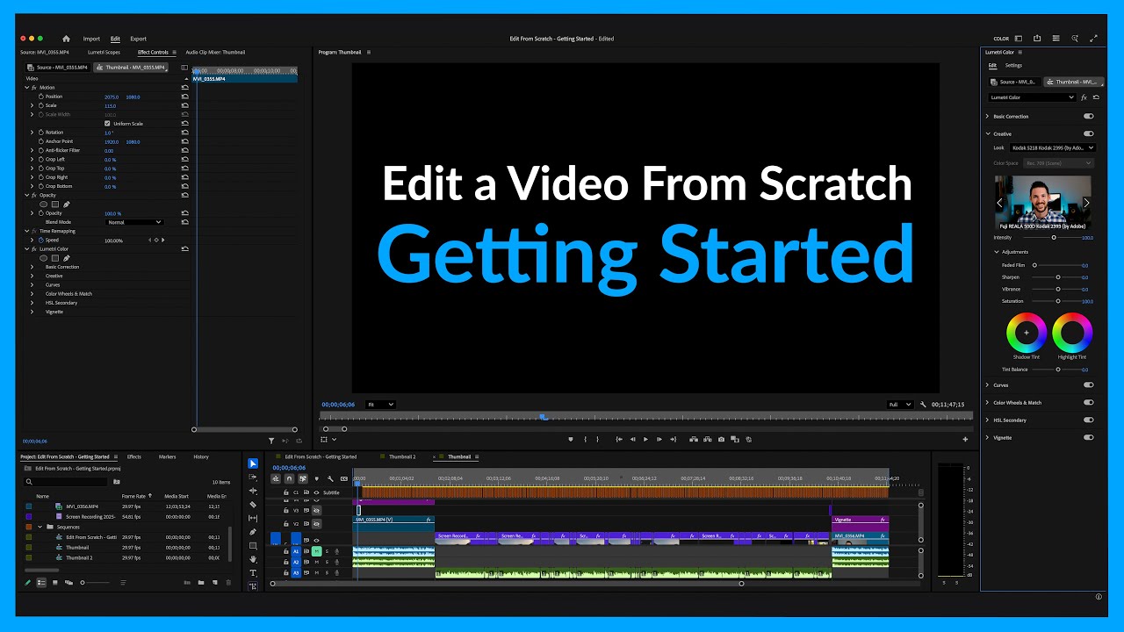Image resolution: width=1124 pixels, height=632 pixels.
Task: Select the Type tool
Action: pyautogui.click(x=253, y=572)
